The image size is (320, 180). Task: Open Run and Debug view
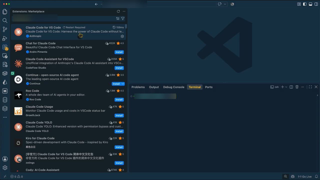point(5,38)
